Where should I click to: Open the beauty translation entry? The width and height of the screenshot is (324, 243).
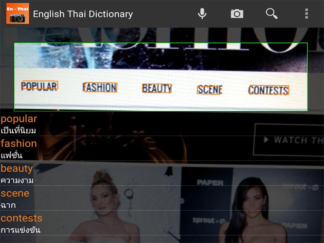pos(17,168)
